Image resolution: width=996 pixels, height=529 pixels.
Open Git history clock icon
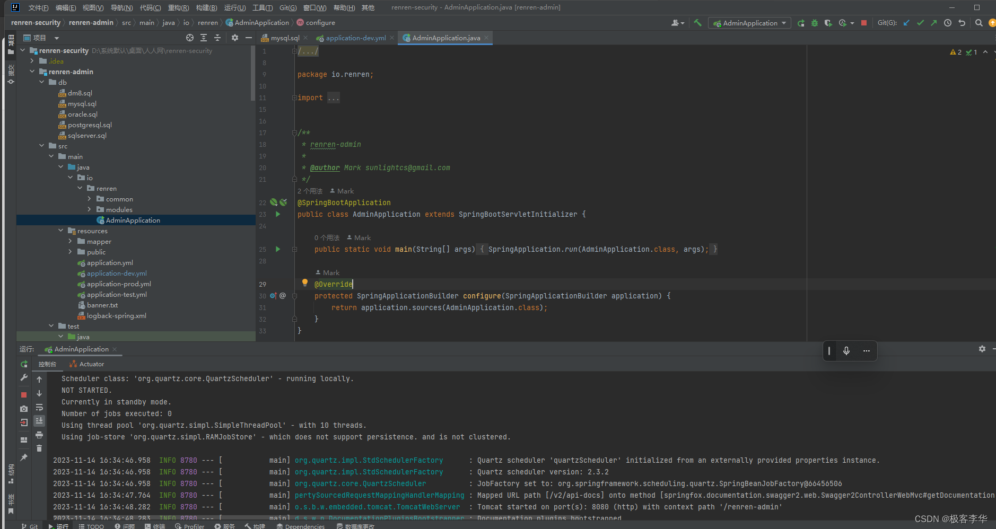coord(948,23)
